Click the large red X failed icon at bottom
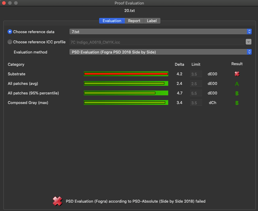Viewport: 258px width, 211px height. [57, 201]
